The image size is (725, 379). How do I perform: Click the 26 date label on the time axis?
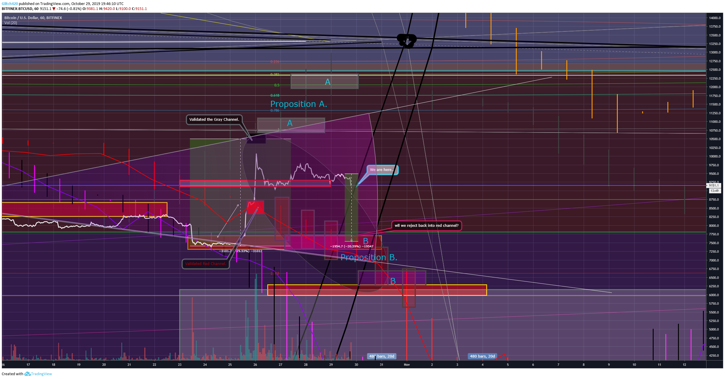[x=255, y=365]
